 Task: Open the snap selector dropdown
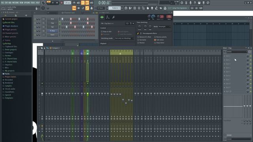(101, 8)
